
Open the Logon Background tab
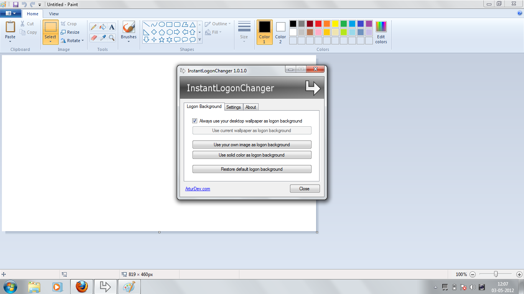tap(204, 106)
